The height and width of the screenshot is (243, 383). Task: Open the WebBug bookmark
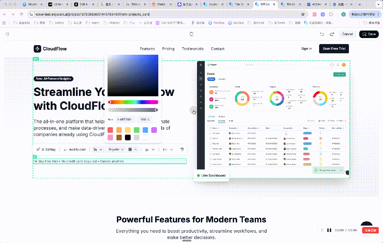click(x=216, y=23)
